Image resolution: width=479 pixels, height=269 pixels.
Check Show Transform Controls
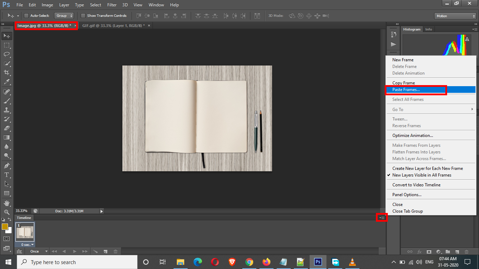click(83, 16)
